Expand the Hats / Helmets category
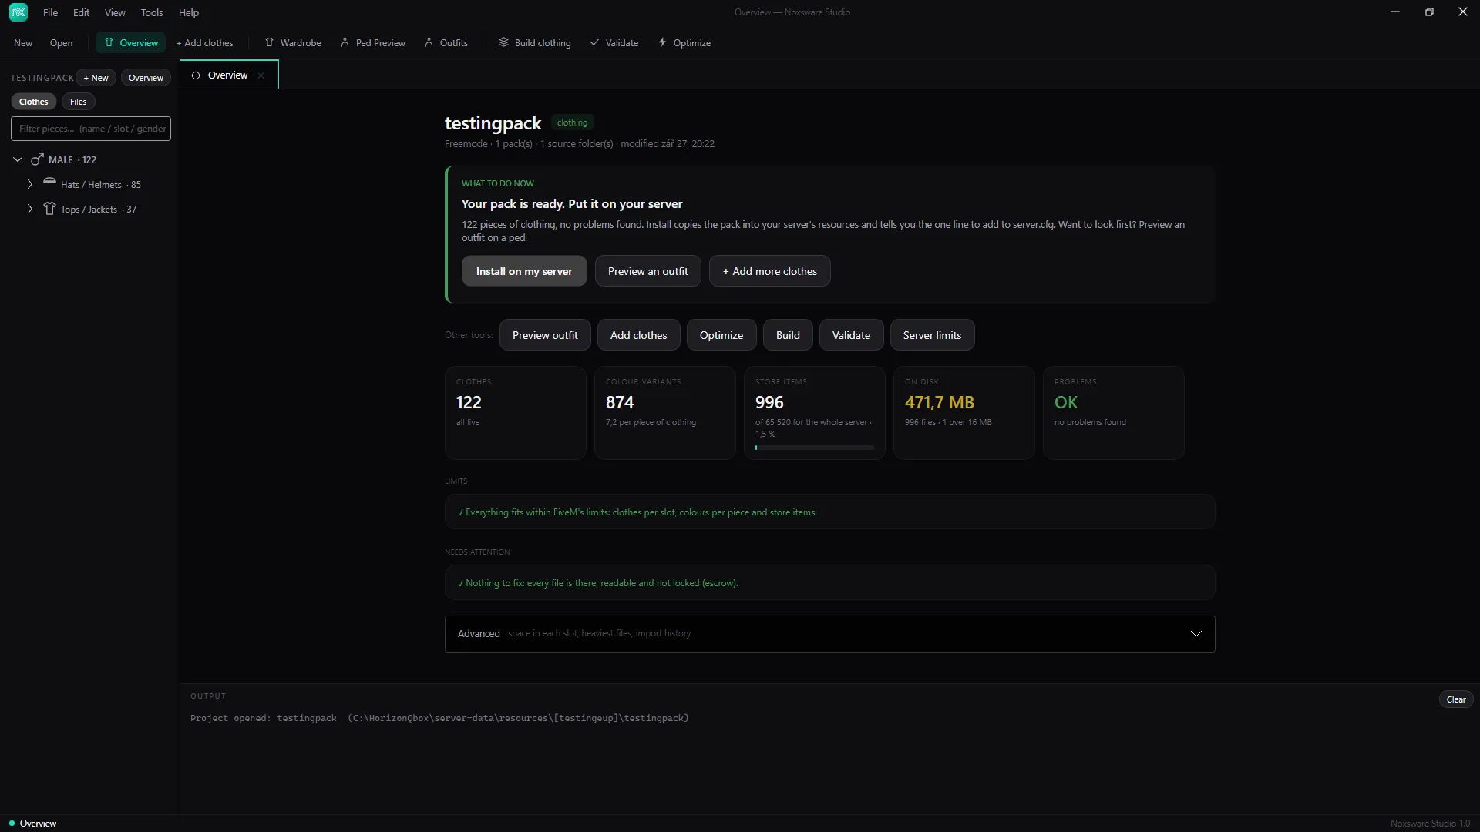 coord(30,184)
